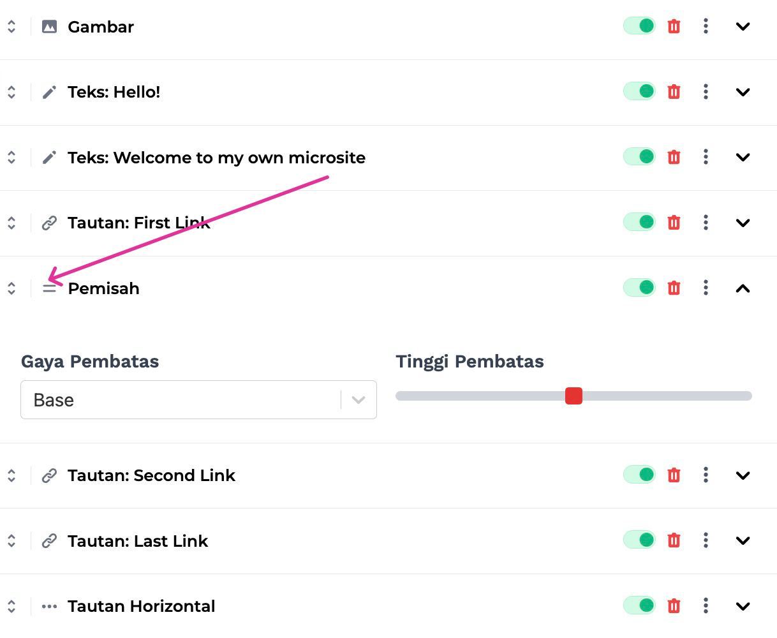The width and height of the screenshot is (777, 638).
Task: Click the drag handle beside Gambar
Action: (11, 26)
